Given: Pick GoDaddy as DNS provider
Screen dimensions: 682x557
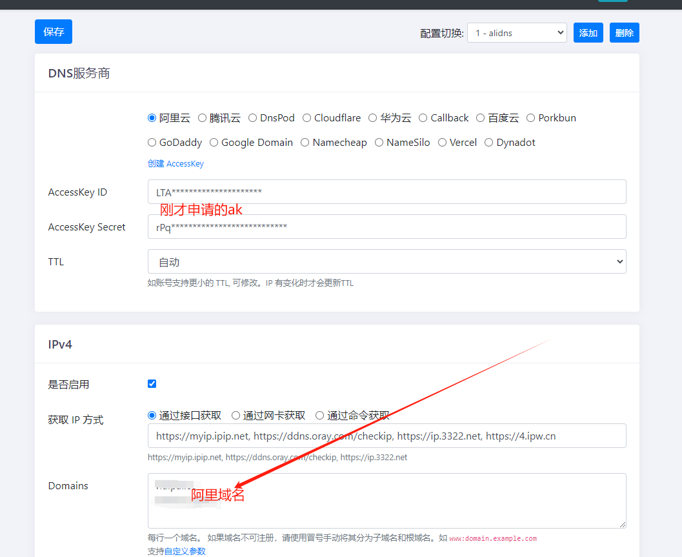Looking at the screenshot, I should coord(152,143).
